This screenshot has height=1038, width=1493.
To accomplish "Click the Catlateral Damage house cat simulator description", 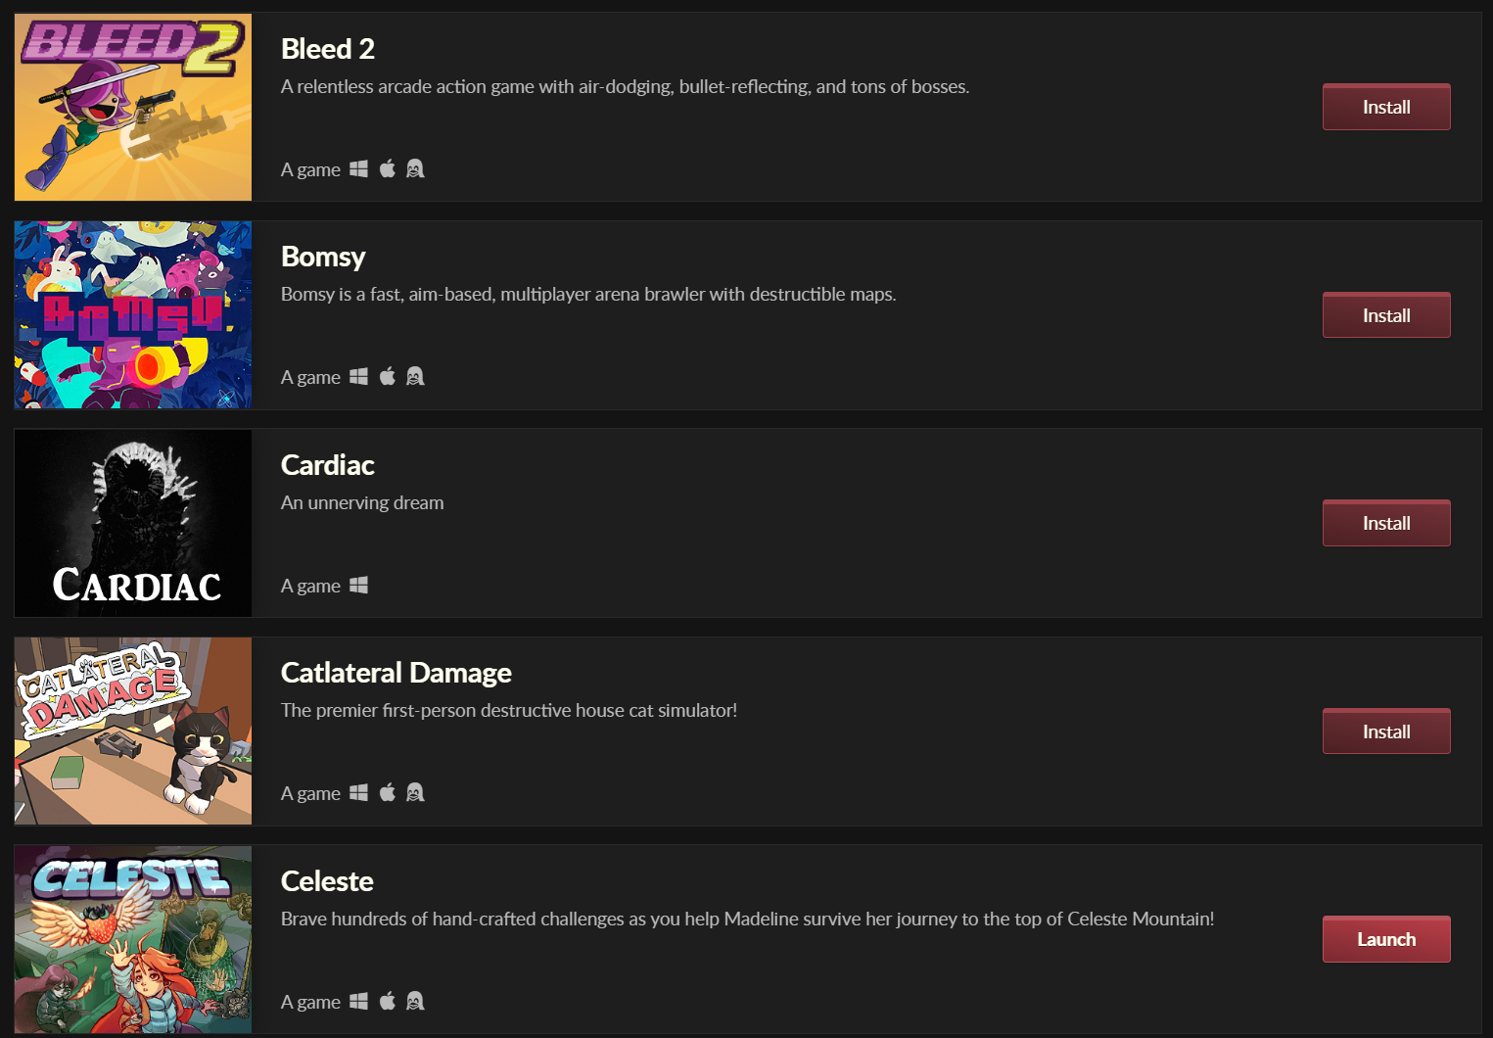I will pos(509,710).
